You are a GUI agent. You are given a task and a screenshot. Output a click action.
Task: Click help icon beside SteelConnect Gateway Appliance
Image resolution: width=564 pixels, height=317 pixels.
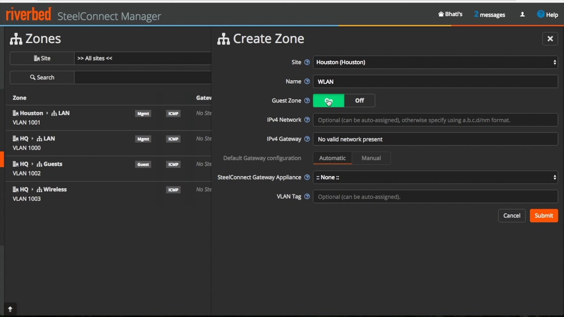click(x=307, y=177)
